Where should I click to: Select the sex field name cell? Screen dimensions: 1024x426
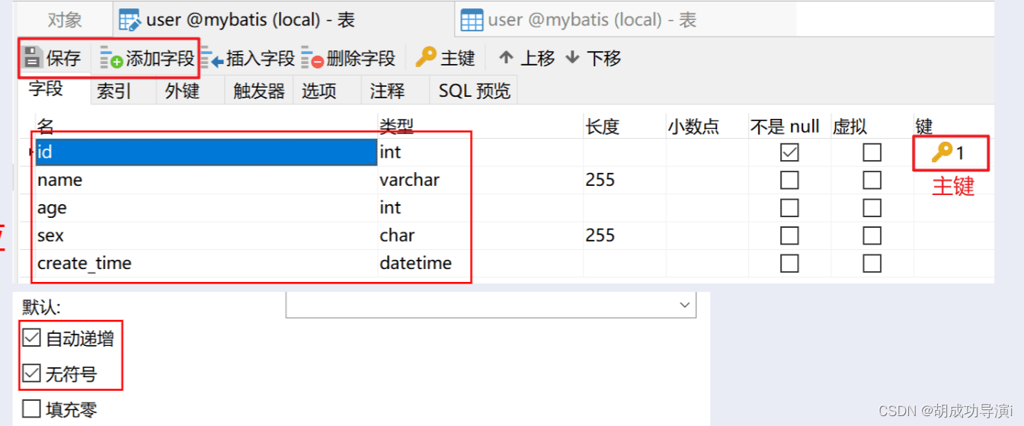tap(206, 235)
